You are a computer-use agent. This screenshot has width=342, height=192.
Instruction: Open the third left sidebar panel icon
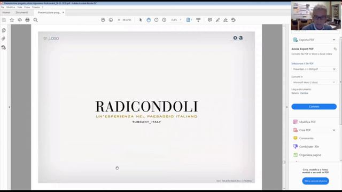[x=4, y=47]
